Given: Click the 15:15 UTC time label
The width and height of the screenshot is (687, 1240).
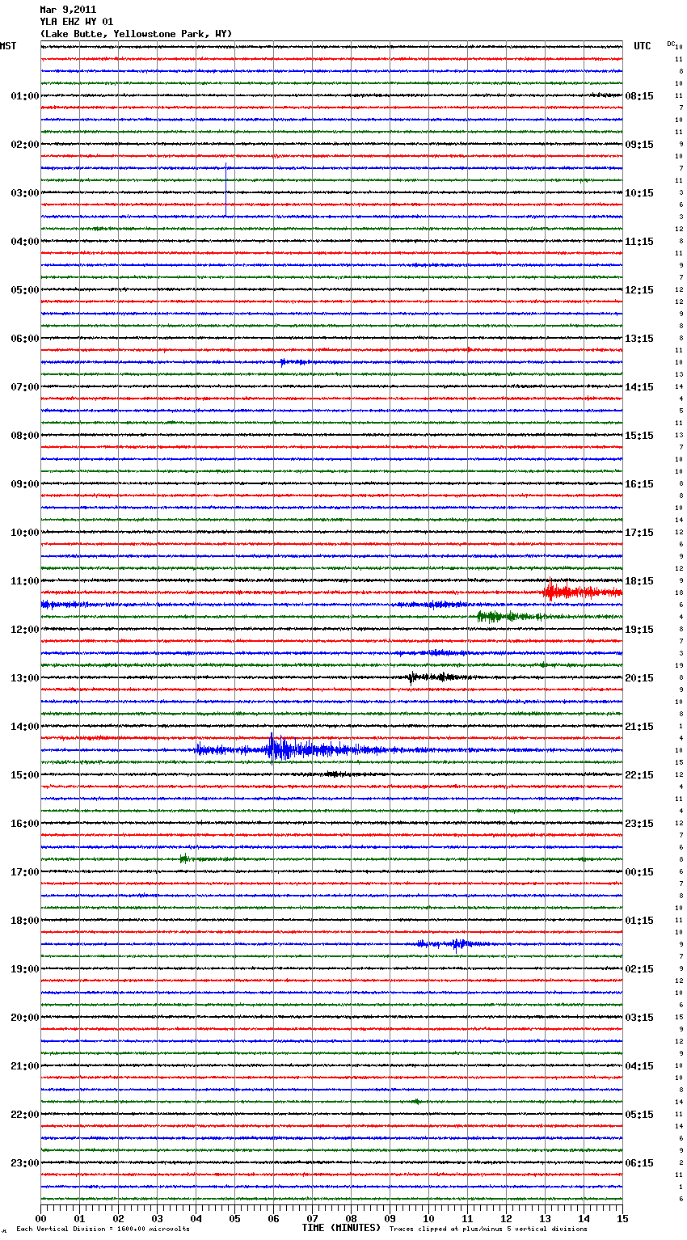Looking at the screenshot, I should click(x=639, y=436).
